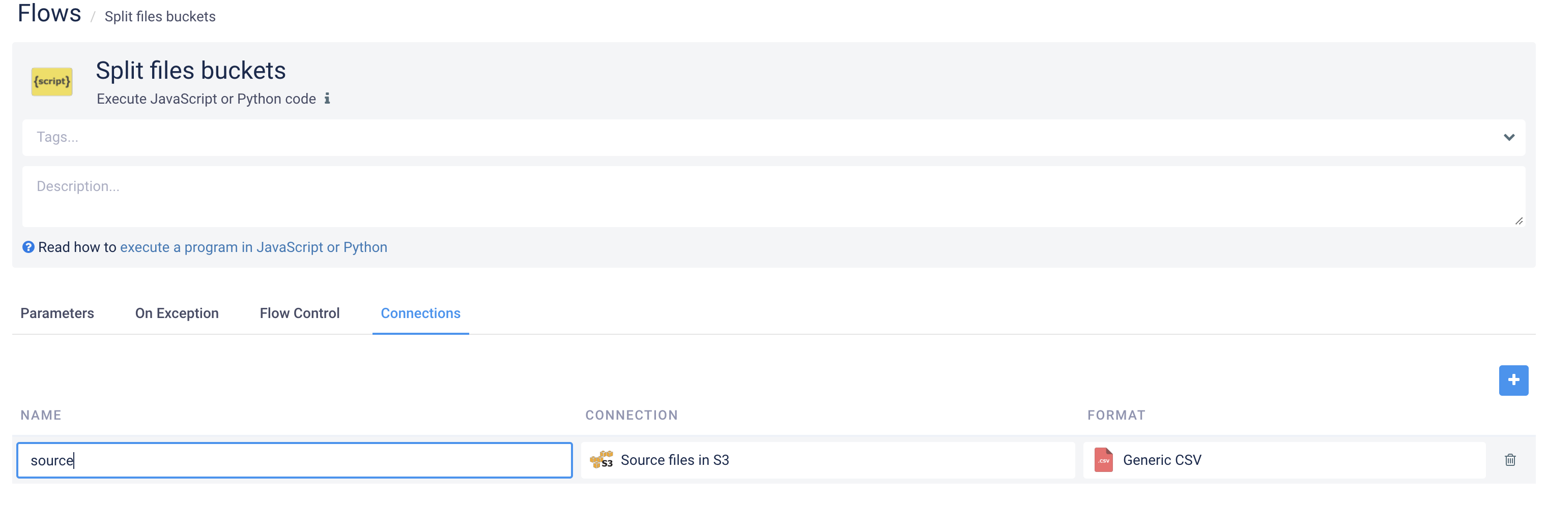Select the Connections tab
This screenshot has height=506, width=1547.
[x=420, y=313]
